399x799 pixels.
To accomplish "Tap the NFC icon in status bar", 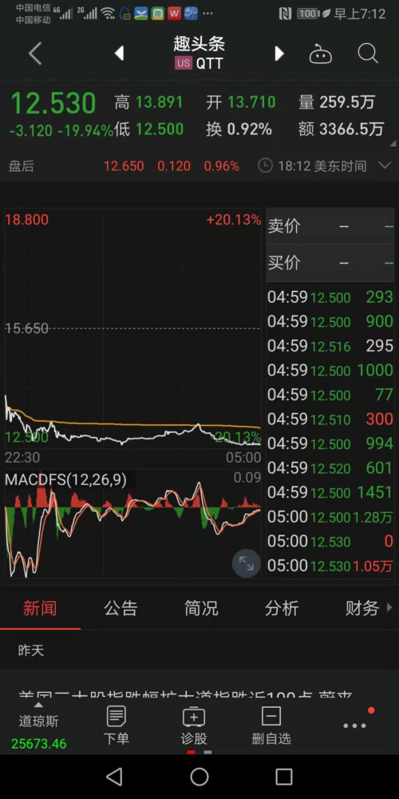I will [x=286, y=14].
